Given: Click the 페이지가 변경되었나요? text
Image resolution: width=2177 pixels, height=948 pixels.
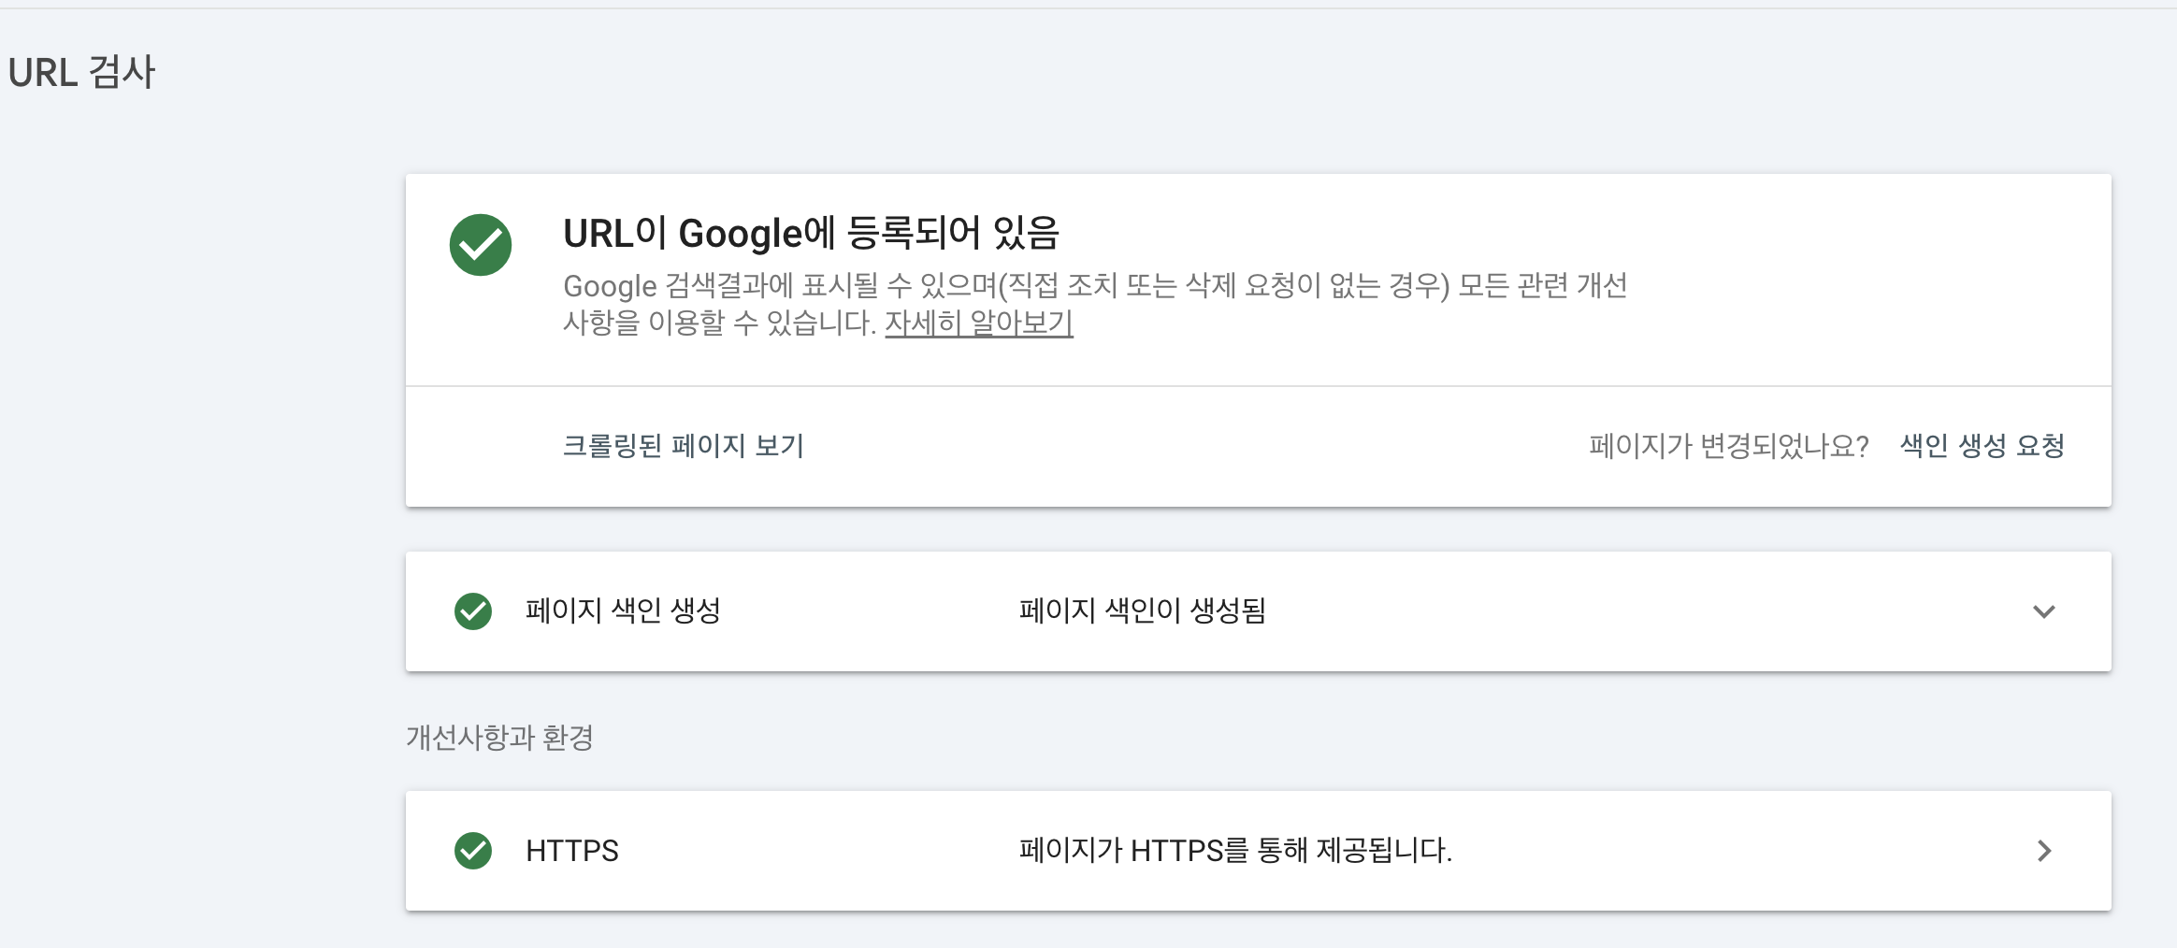Looking at the screenshot, I should pyautogui.click(x=1728, y=446).
